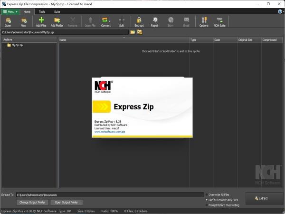This screenshot has width=285, height=214.
Task: Select the Overwrite All Files radio button
Action: point(207,195)
